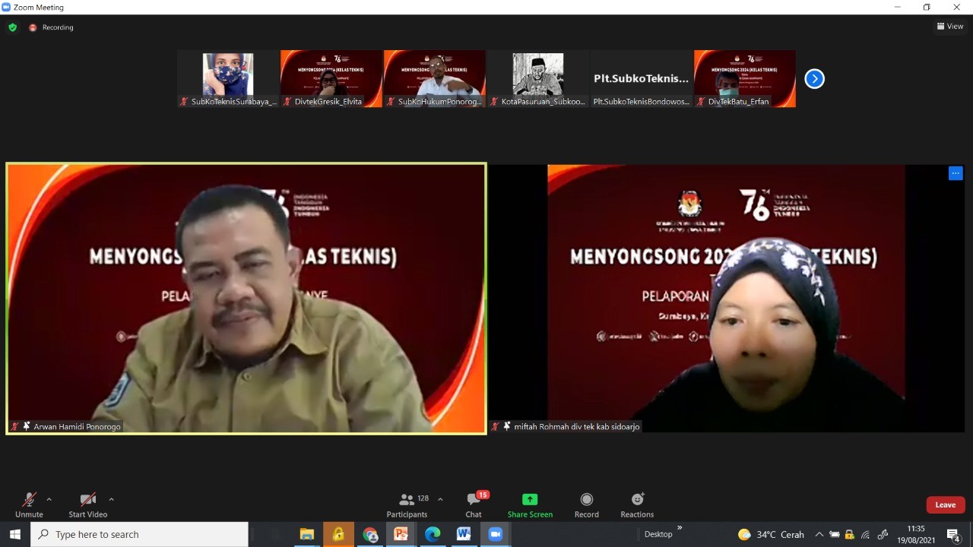Screen dimensions: 973x547
Task: Expand the arrow next to Participants
Action: click(440, 499)
